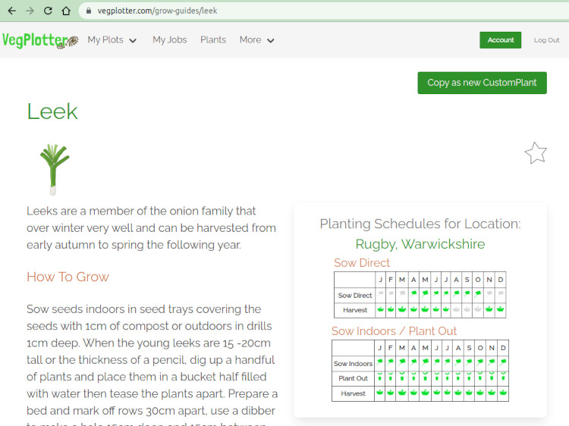
Task: Click Sow Direct Harvest basket icon for December
Action: click(501, 309)
